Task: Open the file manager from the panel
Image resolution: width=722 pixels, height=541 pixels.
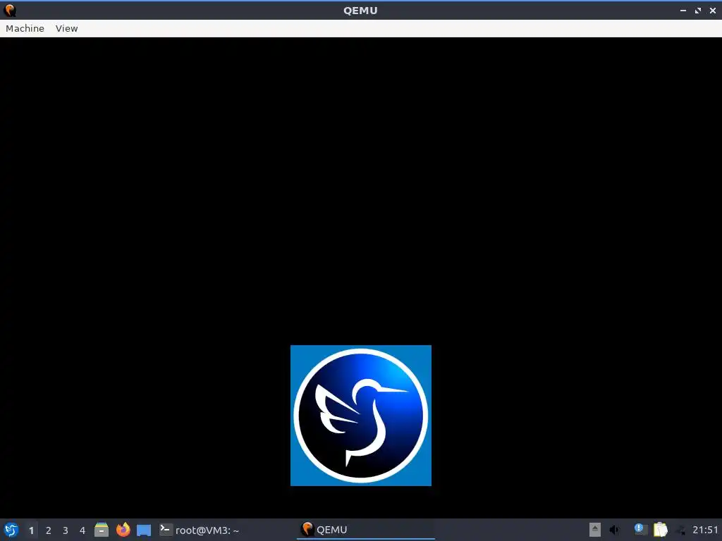Action: (102, 530)
